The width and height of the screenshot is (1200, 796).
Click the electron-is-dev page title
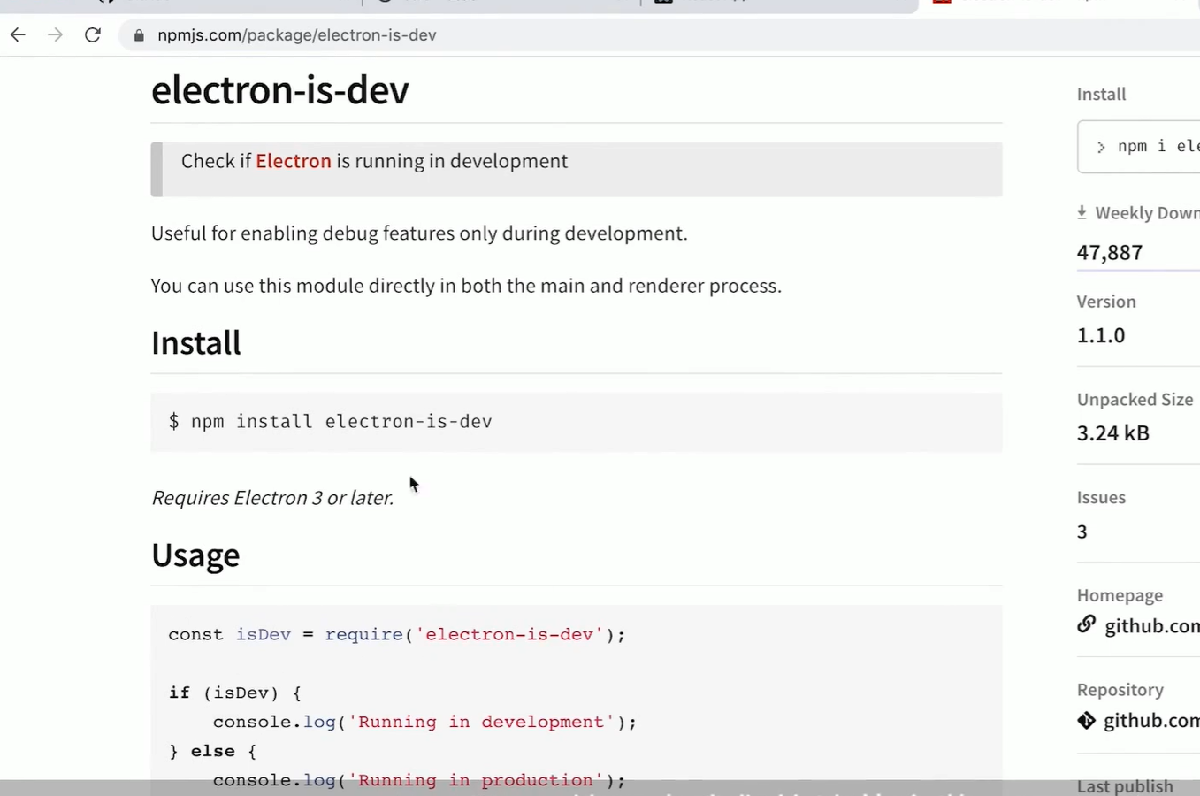(279, 90)
